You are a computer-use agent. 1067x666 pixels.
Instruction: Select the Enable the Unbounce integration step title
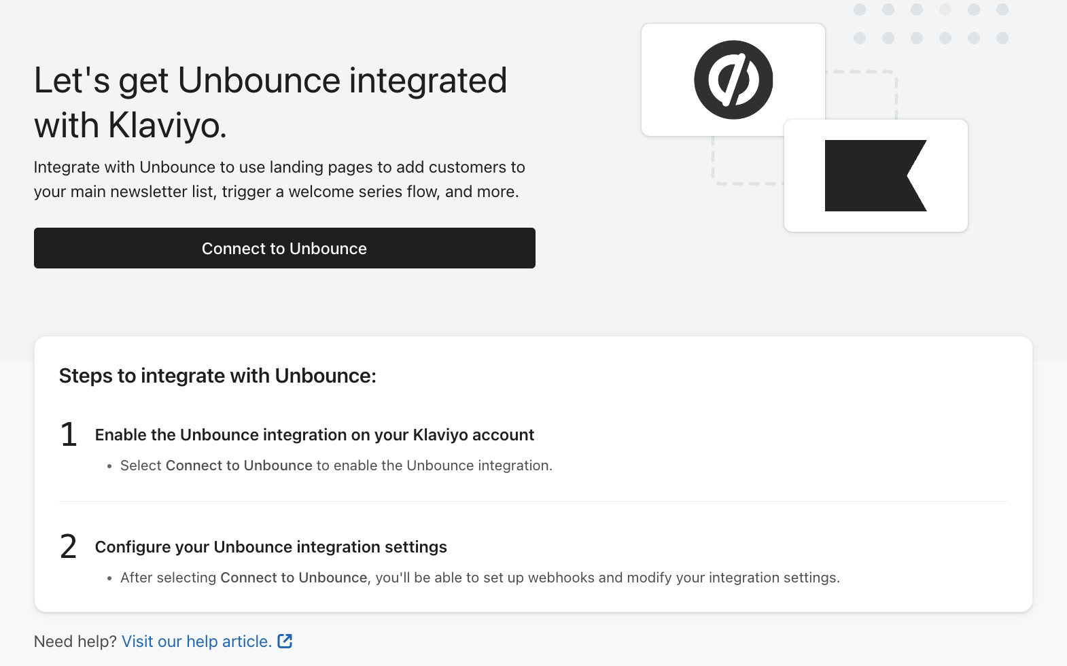pos(314,435)
